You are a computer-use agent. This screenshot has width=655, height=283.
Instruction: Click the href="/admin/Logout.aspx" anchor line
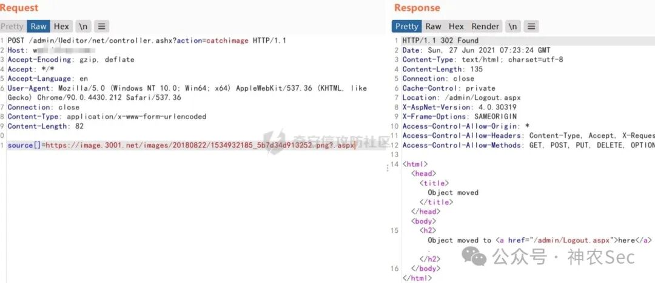click(539, 240)
